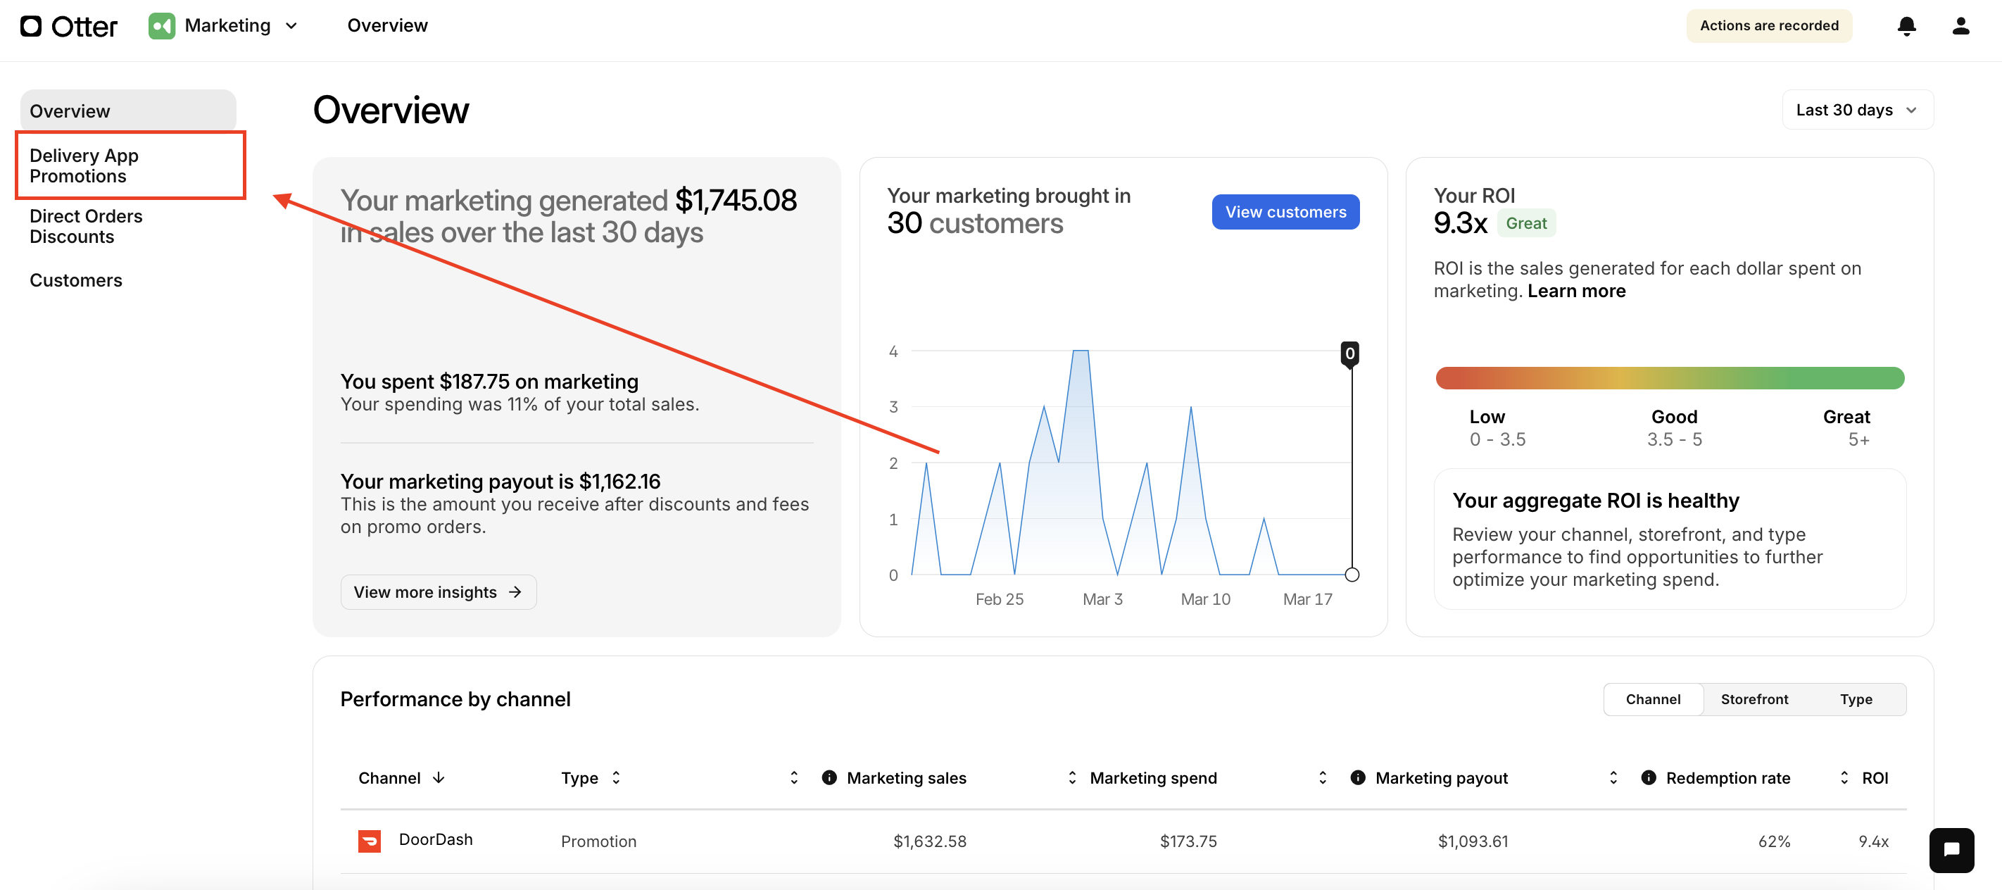2002x890 pixels.
Task: Open the notifications bell
Action: [1906, 27]
